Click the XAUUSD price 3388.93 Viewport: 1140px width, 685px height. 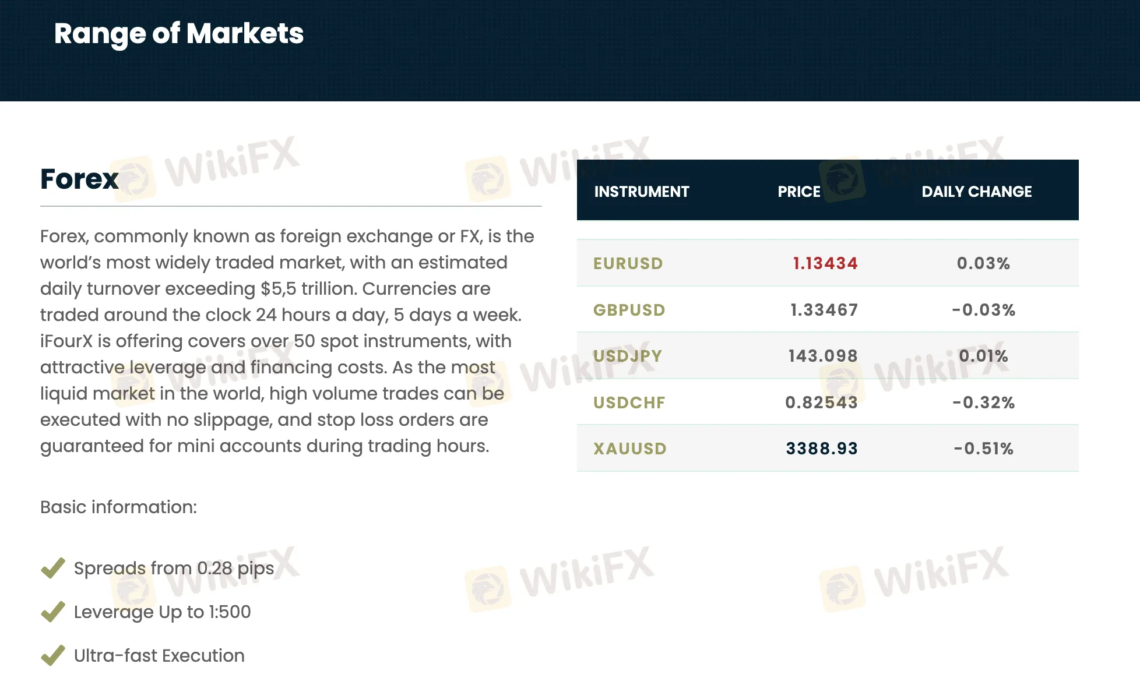pos(822,449)
